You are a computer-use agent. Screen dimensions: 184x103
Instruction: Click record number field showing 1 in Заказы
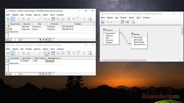click(x=15, y=74)
